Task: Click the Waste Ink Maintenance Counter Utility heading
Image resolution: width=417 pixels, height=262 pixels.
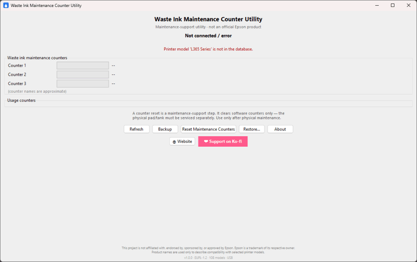Action: (208, 19)
